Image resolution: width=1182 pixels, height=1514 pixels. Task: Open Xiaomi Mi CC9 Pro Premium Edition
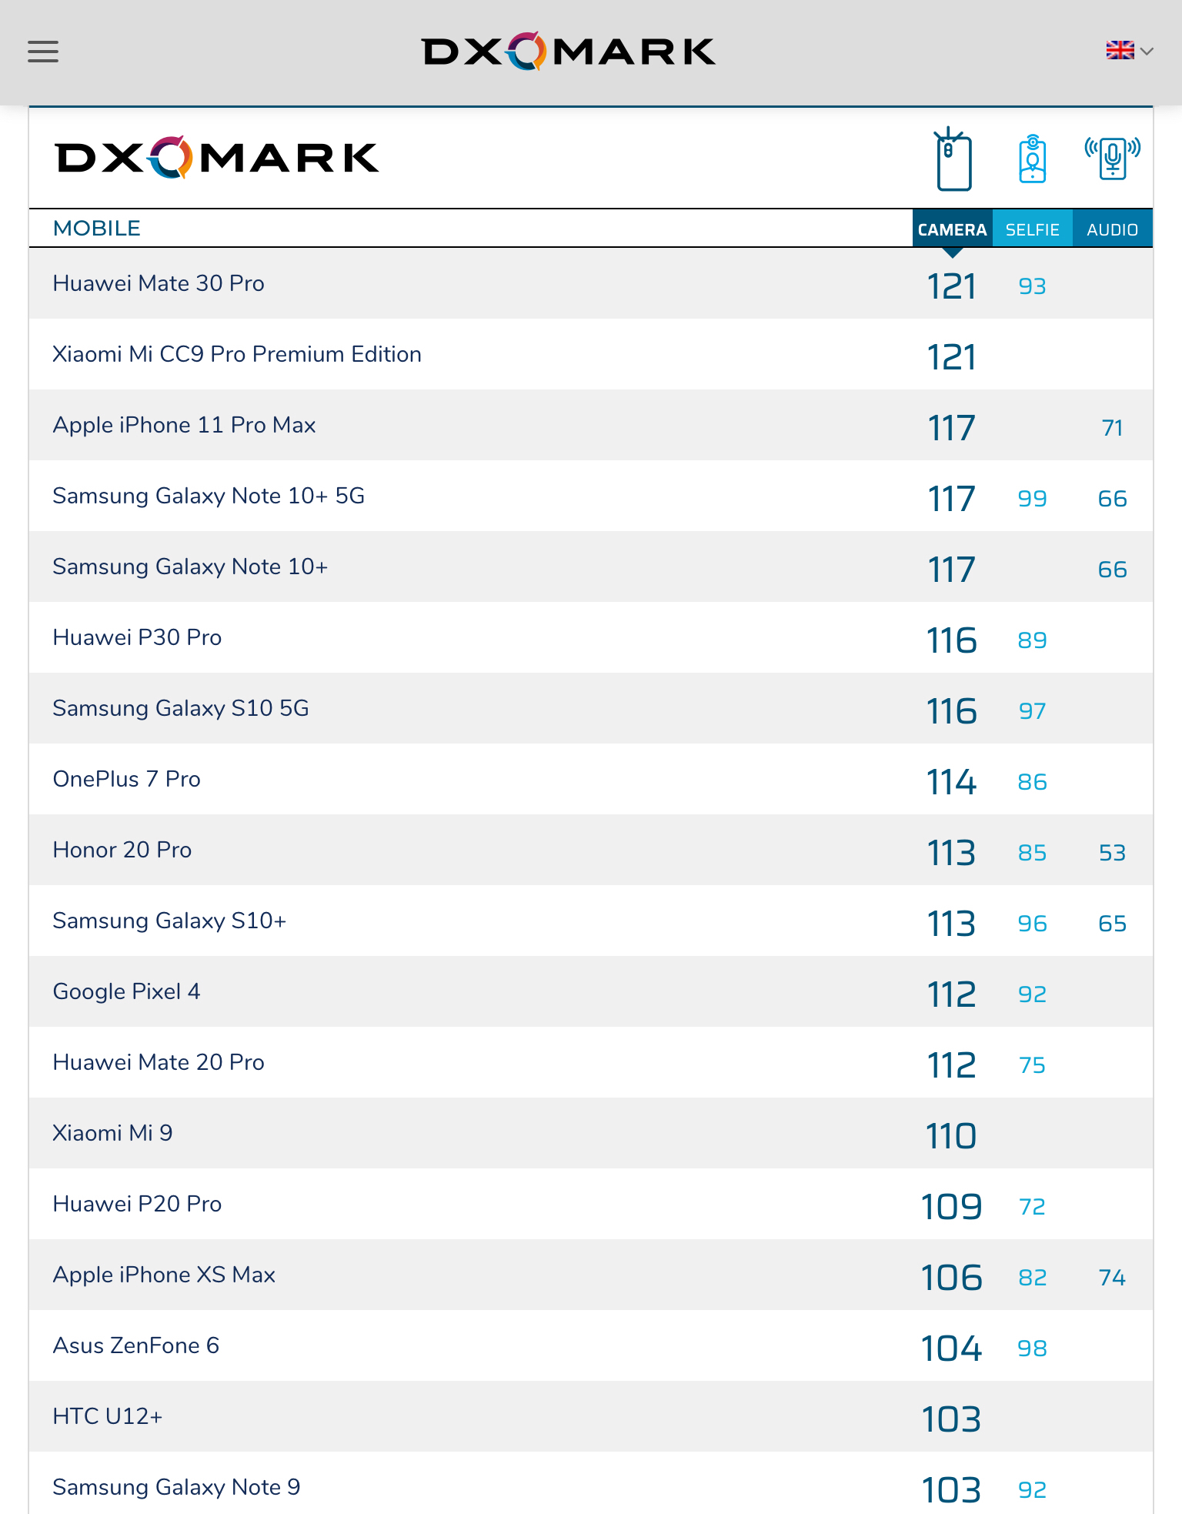(237, 354)
